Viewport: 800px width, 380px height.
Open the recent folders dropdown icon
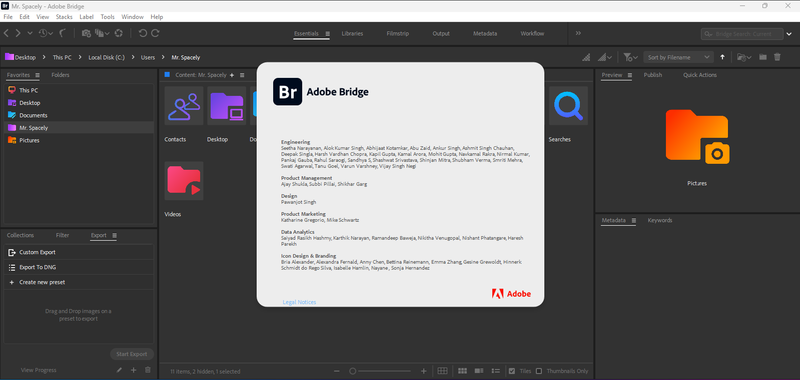click(x=744, y=57)
